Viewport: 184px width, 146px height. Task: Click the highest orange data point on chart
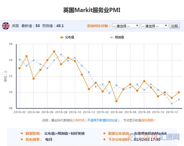click(54, 51)
